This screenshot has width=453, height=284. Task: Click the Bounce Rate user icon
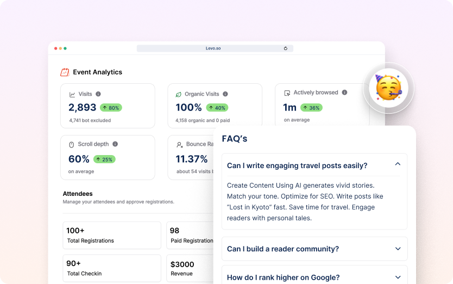click(179, 145)
